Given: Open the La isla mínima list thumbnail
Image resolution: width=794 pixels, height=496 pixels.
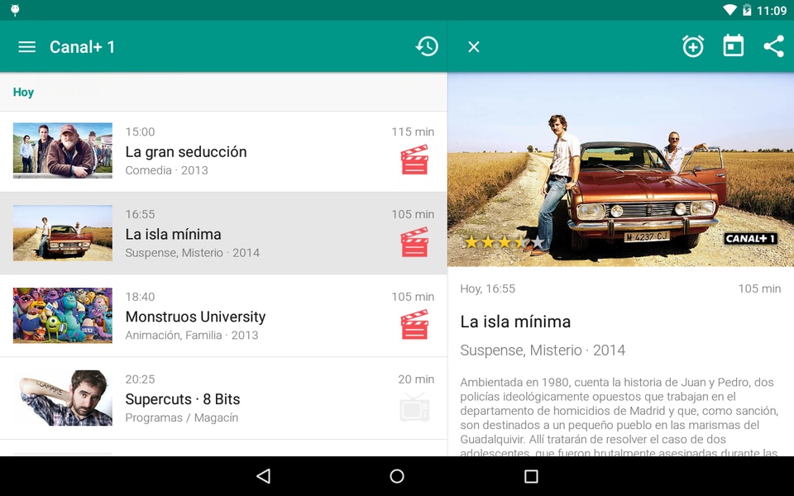Looking at the screenshot, I should tap(63, 233).
